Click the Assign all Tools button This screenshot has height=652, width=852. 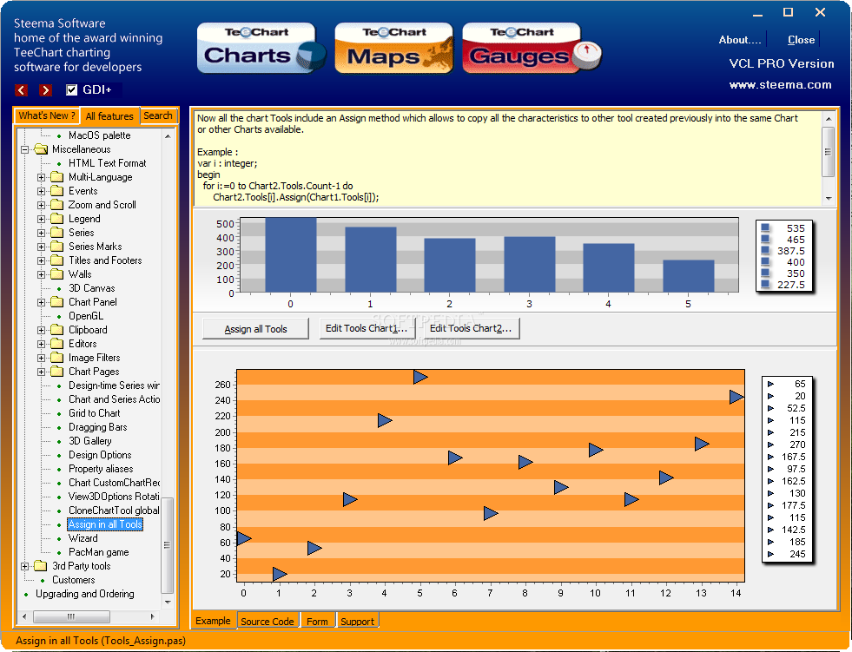tap(255, 329)
